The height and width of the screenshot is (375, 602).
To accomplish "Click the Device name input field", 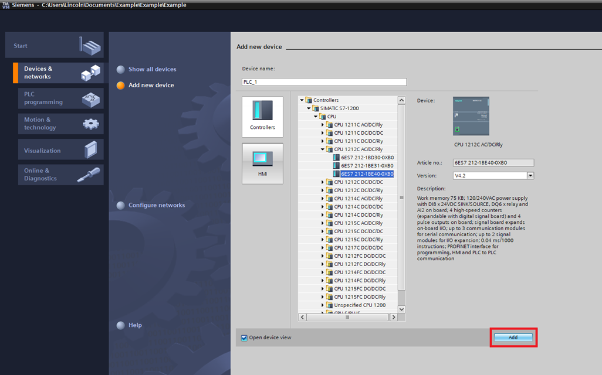I will point(324,81).
